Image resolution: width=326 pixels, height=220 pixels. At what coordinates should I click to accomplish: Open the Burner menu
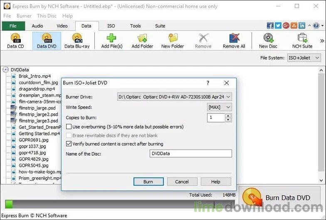24,16
